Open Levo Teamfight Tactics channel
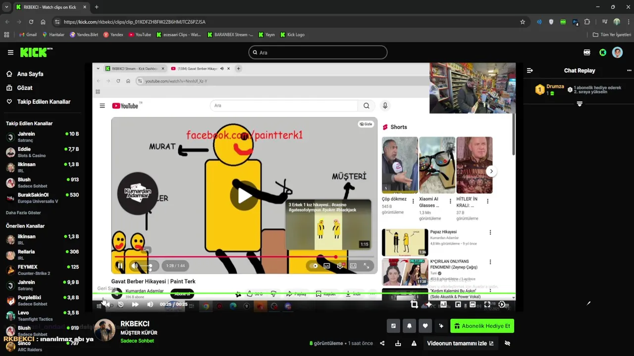This screenshot has height=356, width=634. (44, 315)
